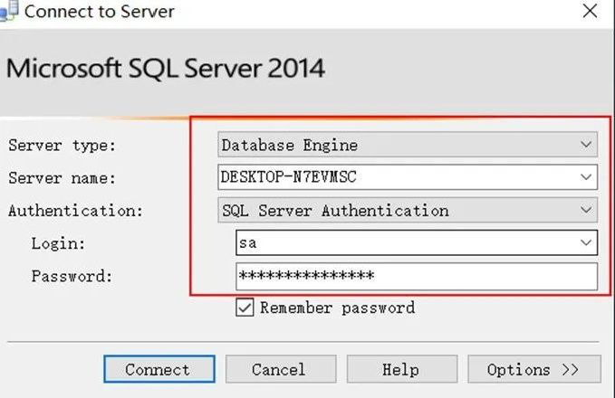Click the "Server type:" label
615x398 pixels.
point(62,146)
